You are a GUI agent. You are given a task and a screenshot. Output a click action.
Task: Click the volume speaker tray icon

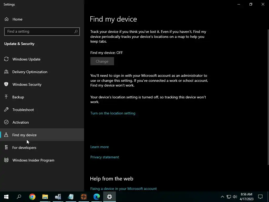(235, 197)
